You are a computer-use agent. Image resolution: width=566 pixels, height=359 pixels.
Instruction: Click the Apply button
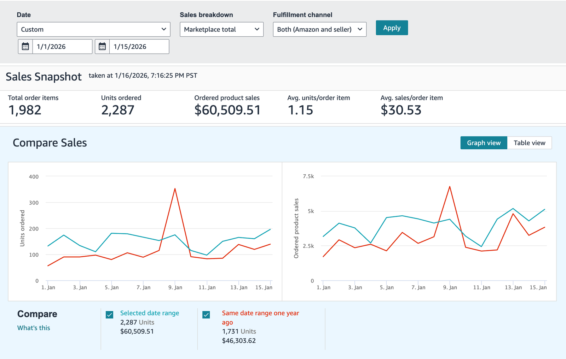[392, 28]
